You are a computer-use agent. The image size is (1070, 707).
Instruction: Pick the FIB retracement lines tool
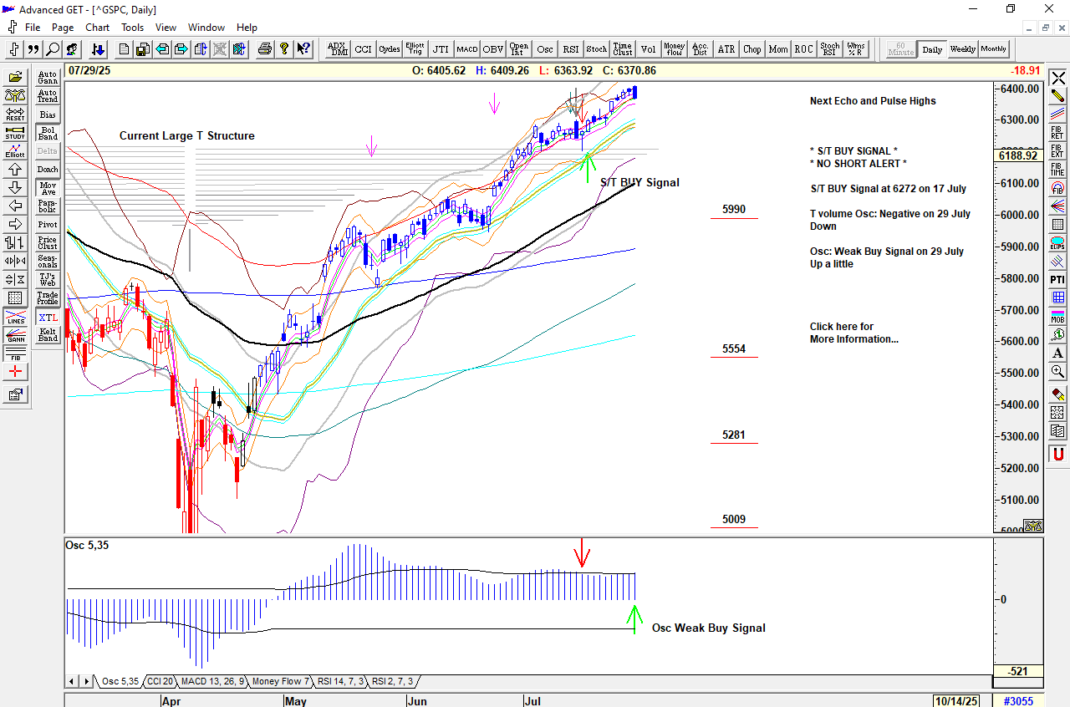click(x=15, y=353)
